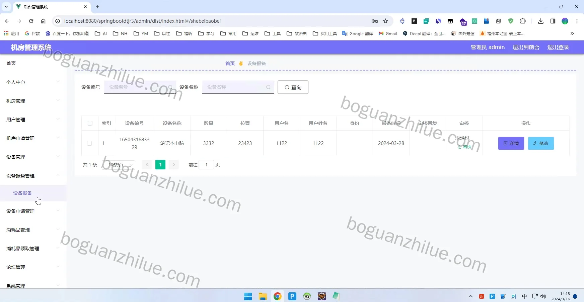Click the search icon in 设备编号 field
This screenshot has width=584, height=302.
coord(170,87)
